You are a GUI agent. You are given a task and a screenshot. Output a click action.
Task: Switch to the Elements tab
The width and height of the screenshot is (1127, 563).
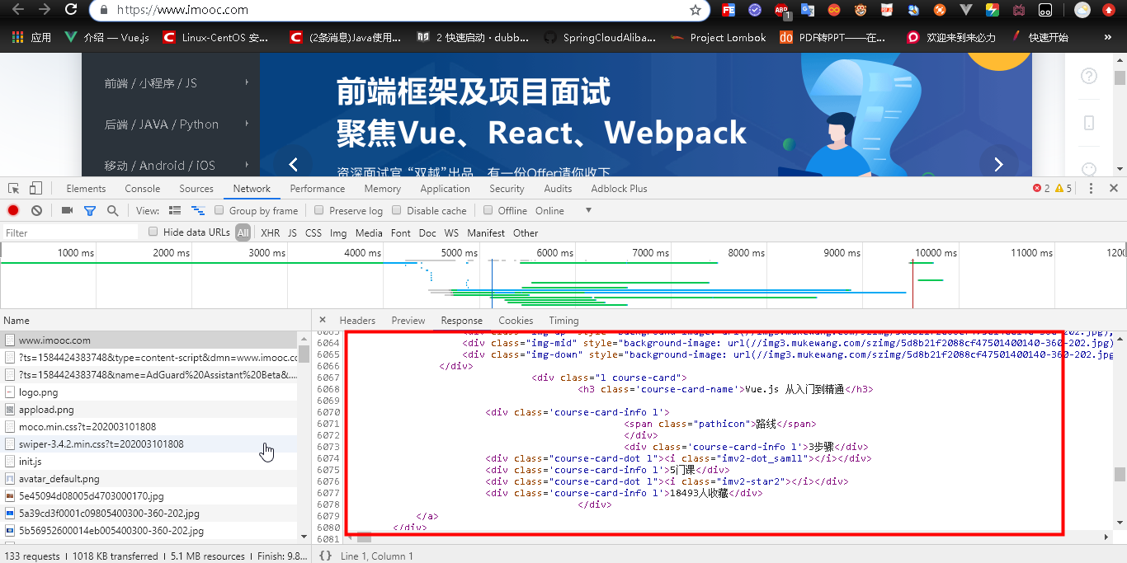[86, 188]
